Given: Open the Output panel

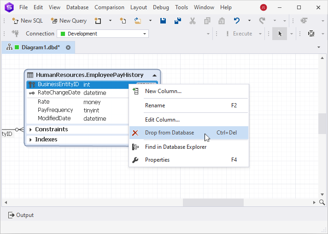Looking at the screenshot, I should 21,215.
